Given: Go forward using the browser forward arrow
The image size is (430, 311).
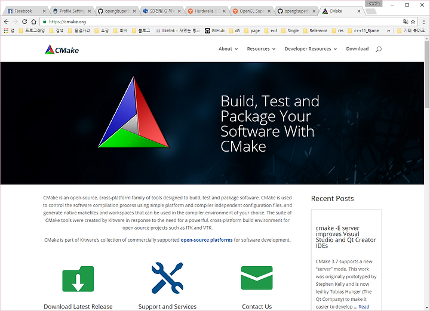Looking at the screenshot, I should [x=16, y=21].
